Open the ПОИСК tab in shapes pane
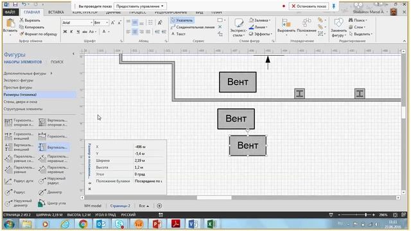 coord(57,62)
